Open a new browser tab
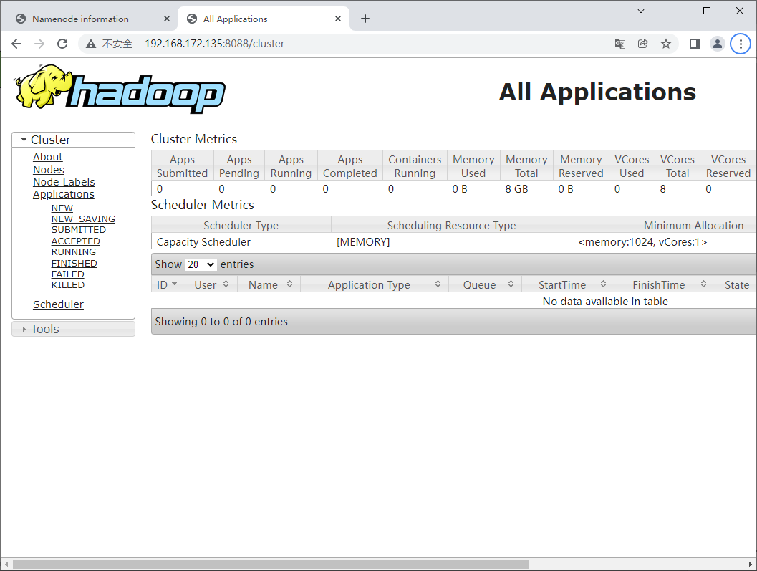 click(365, 19)
